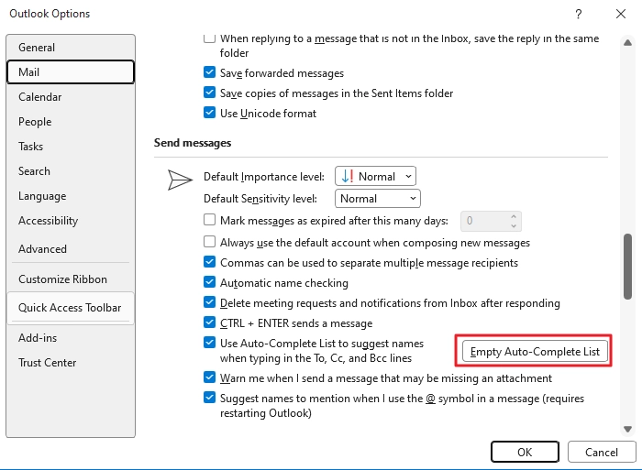This screenshot has width=642, height=470.
Task: Confirm settings with OK button
Action: [525, 452]
